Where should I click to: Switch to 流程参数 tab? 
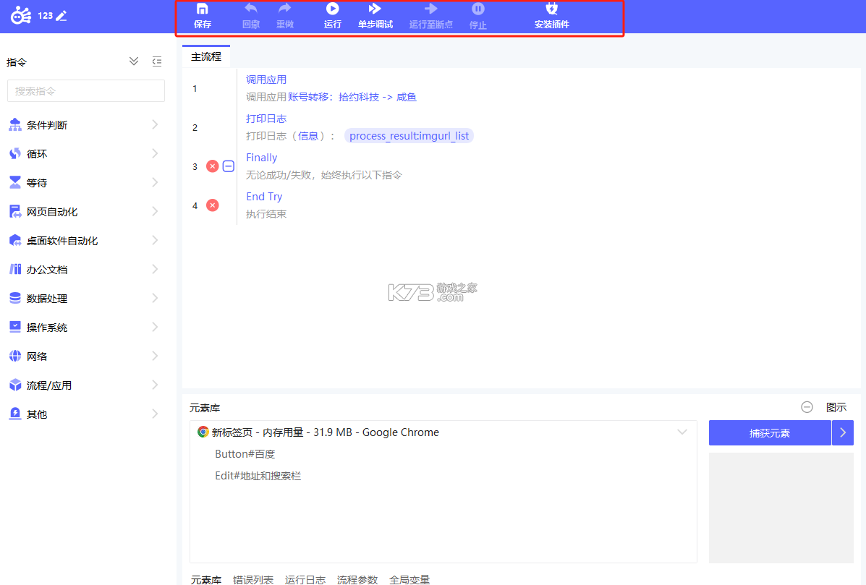(357, 579)
